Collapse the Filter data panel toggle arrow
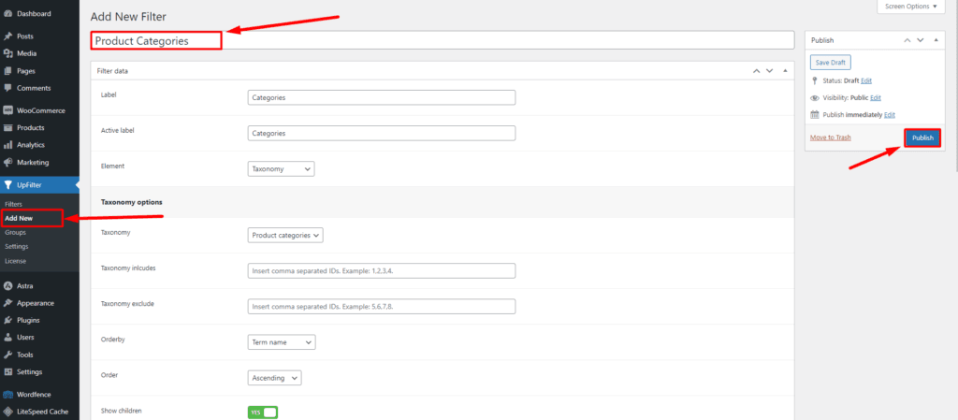 786,71
